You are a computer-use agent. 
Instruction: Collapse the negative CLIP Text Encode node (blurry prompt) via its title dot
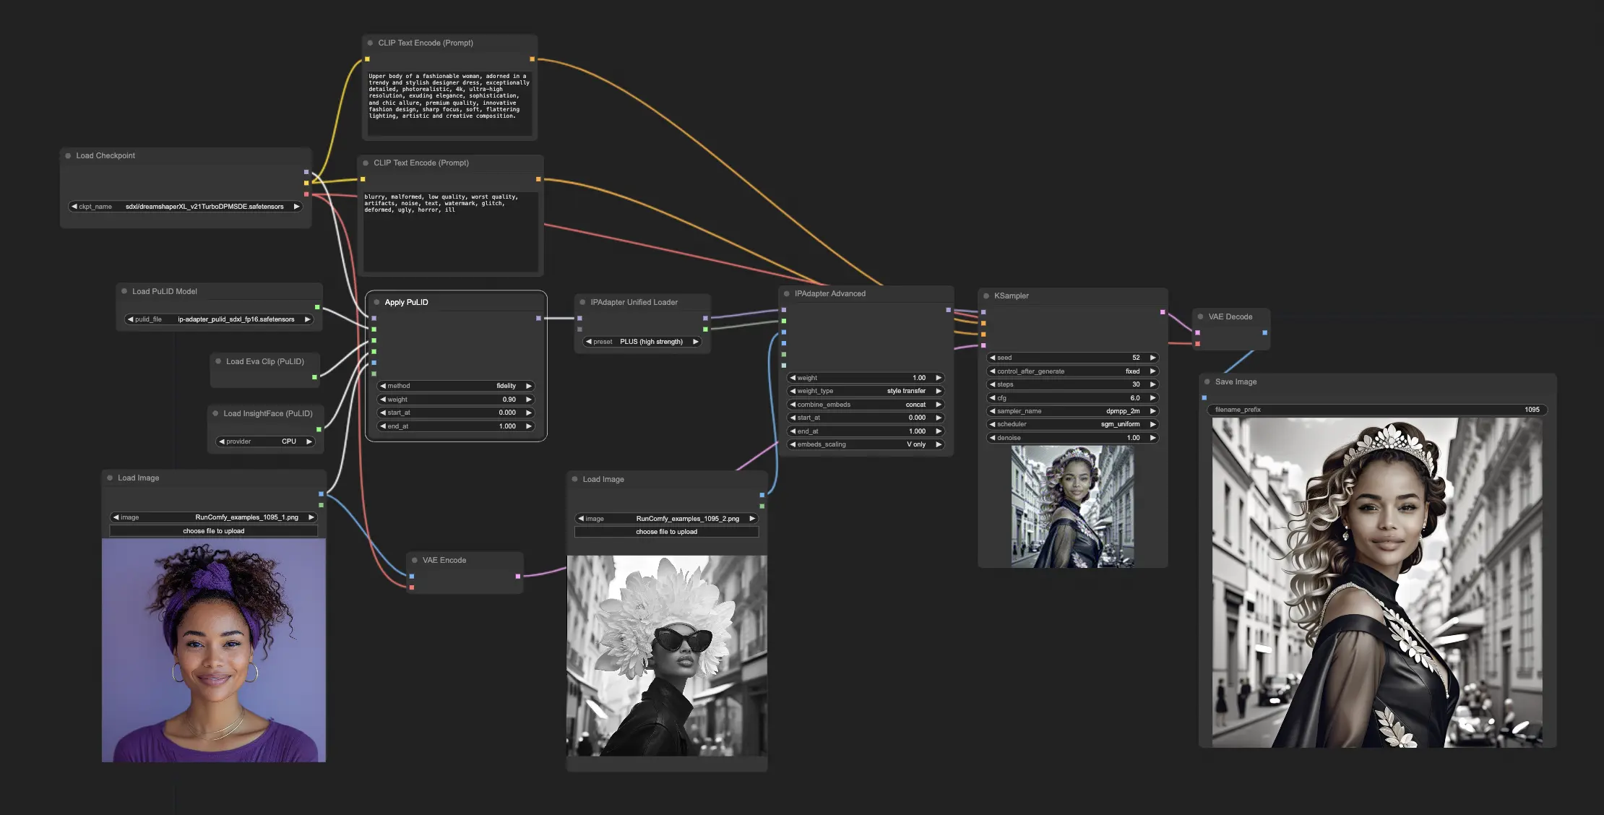[366, 163]
